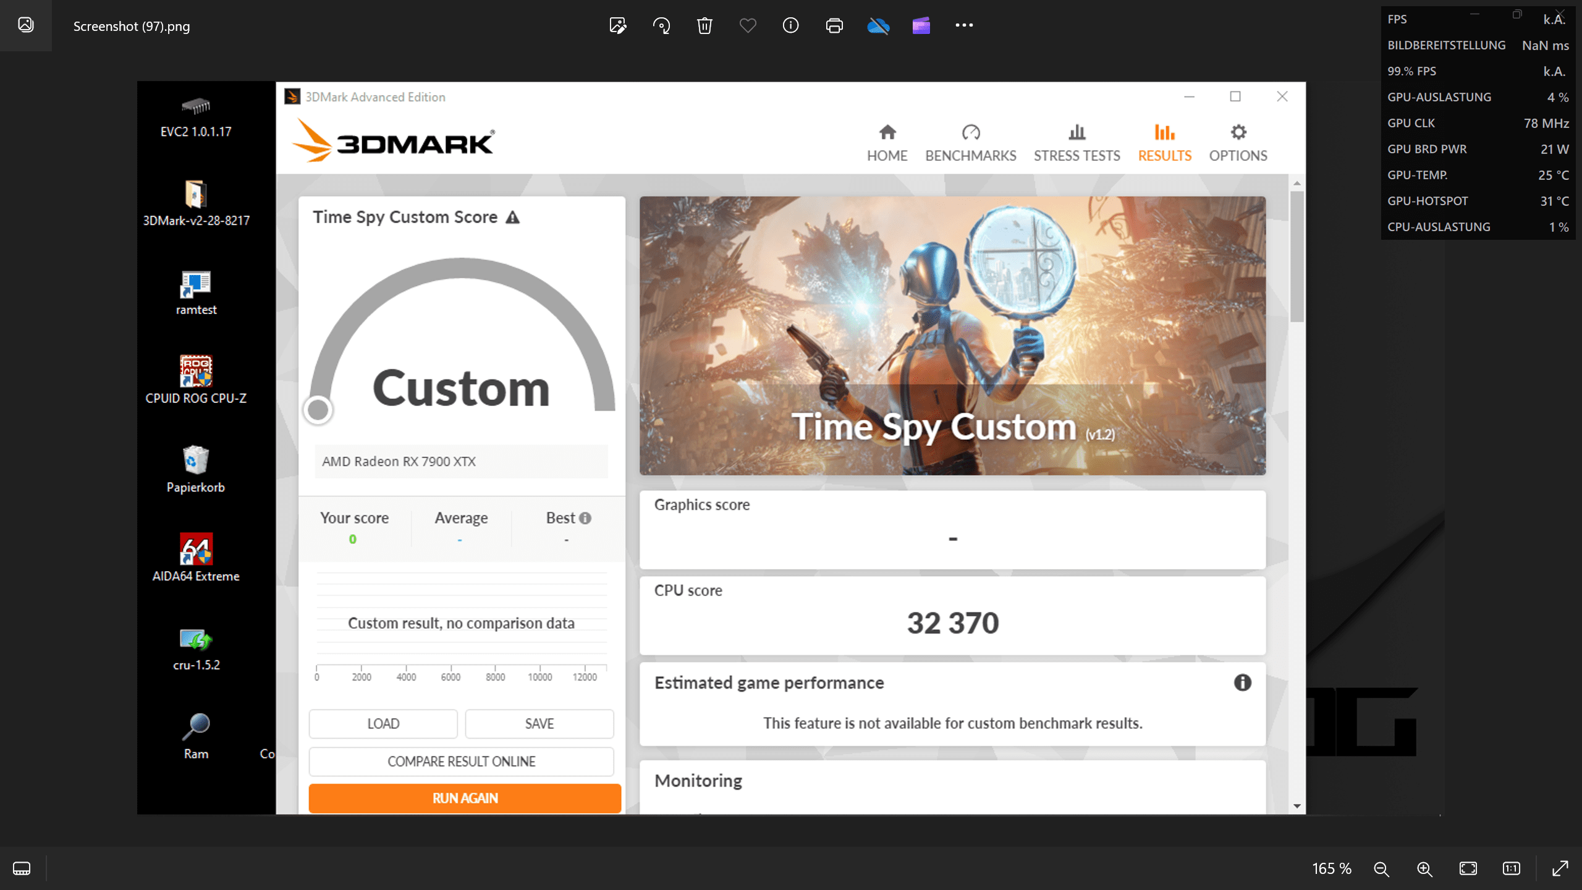The width and height of the screenshot is (1582, 890).
Task: Click the 165 % zoom level
Action: (x=1332, y=868)
